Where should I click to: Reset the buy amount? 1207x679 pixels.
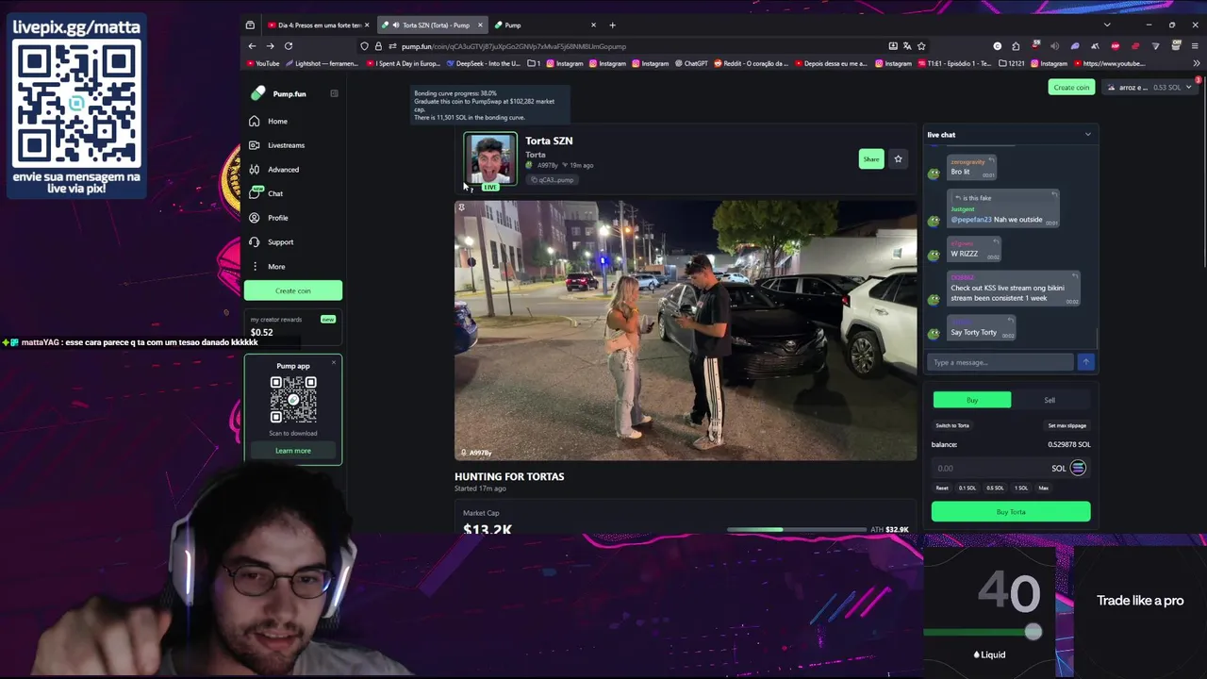[x=942, y=488]
